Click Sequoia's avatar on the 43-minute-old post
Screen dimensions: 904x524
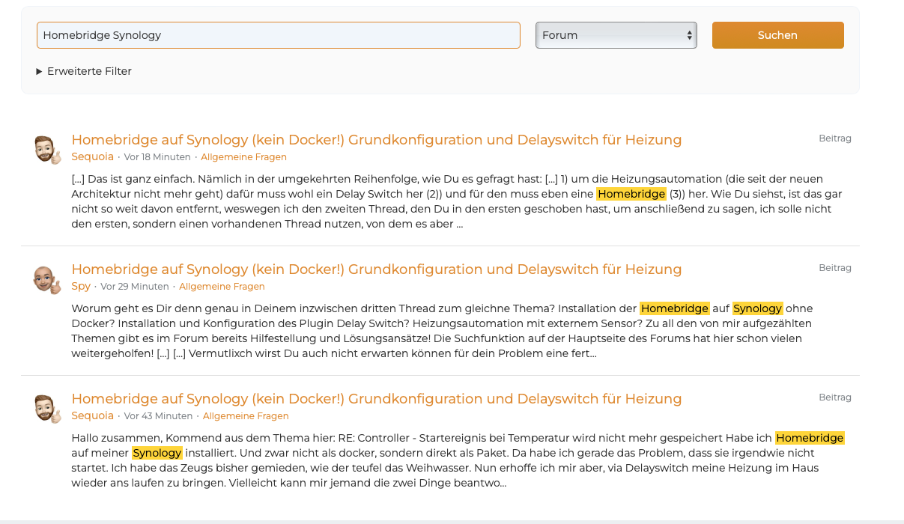point(47,409)
